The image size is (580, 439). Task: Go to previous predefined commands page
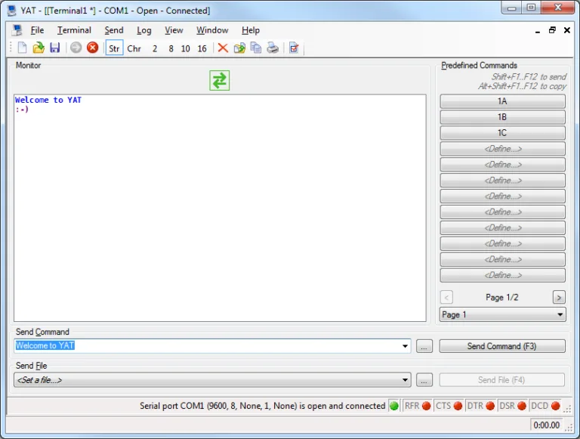point(446,297)
